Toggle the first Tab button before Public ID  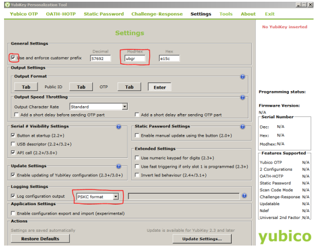point(26,87)
